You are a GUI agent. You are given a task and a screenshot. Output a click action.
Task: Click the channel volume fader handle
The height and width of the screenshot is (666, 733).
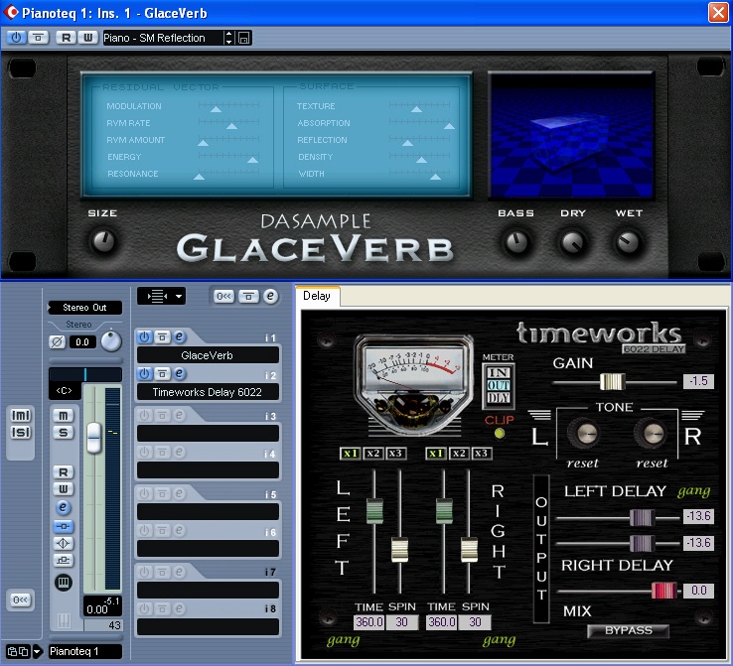(x=94, y=438)
